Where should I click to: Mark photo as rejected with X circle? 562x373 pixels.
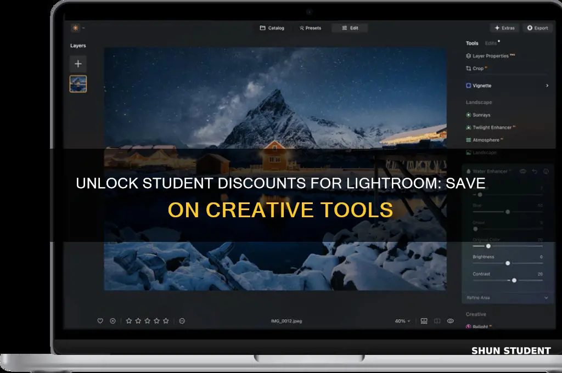113,321
